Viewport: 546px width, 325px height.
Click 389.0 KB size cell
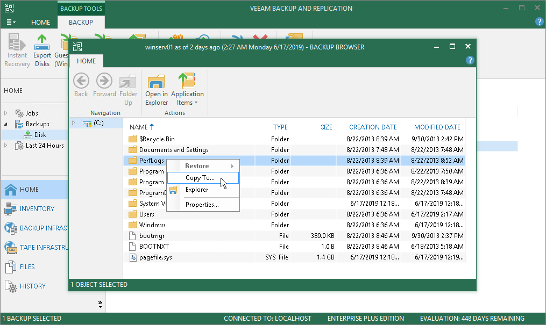point(322,236)
